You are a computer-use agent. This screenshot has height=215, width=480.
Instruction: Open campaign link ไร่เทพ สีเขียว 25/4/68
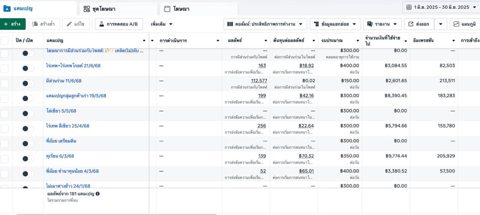(x=67, y=126)
